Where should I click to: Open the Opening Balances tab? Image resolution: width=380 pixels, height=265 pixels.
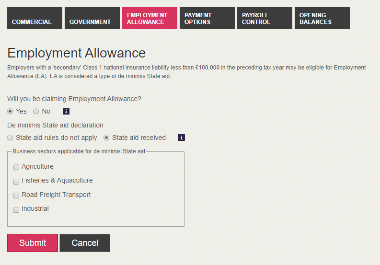tap(322, 18)
